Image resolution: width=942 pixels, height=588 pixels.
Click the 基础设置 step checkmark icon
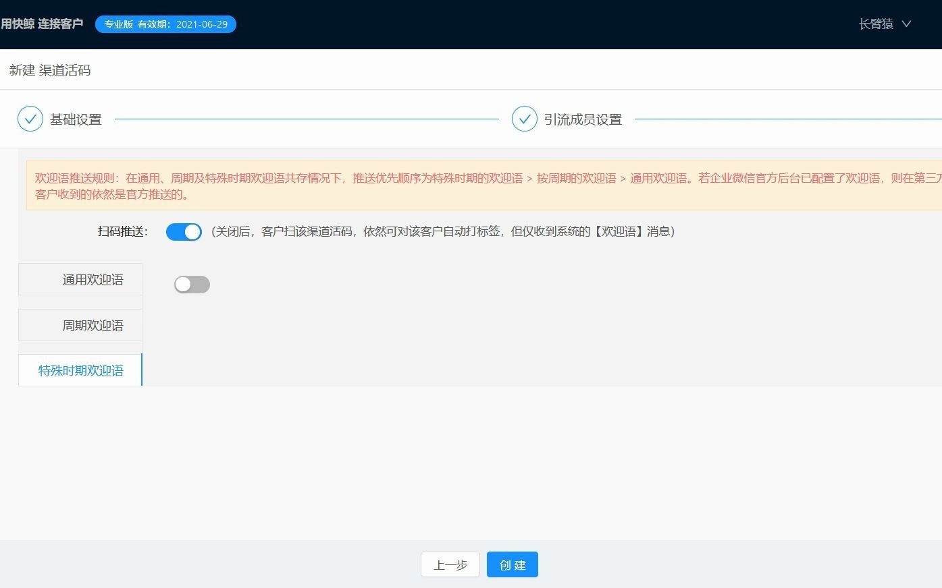30,119
